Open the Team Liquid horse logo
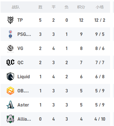Screen dimensions: 114x126 pos(10,77)
